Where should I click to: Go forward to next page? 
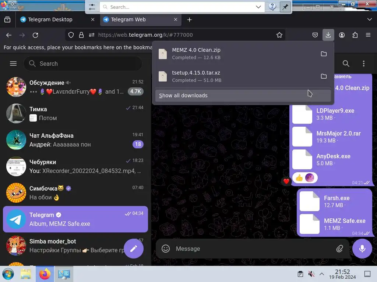tap(22, 35)
